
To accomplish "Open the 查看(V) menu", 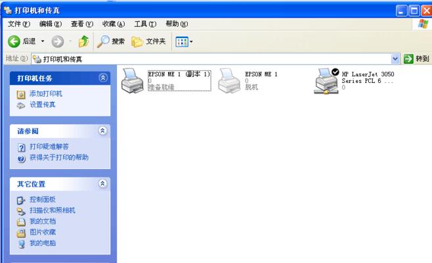I will click(82, 24).
